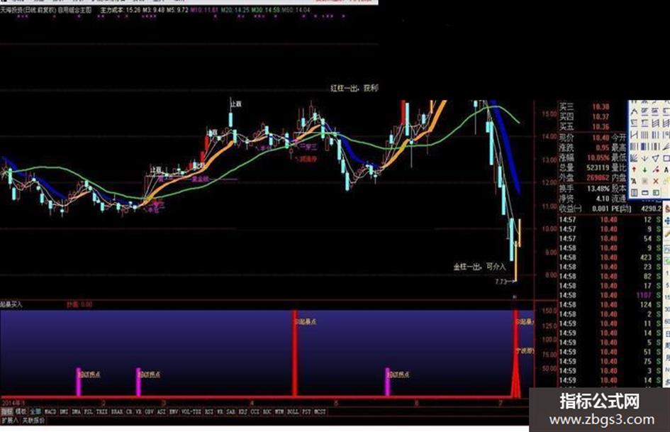Image resolution: width=670 pixels, height=432 pixels.
Task: Switch to the 模板 tab
Action: [21, 411]
